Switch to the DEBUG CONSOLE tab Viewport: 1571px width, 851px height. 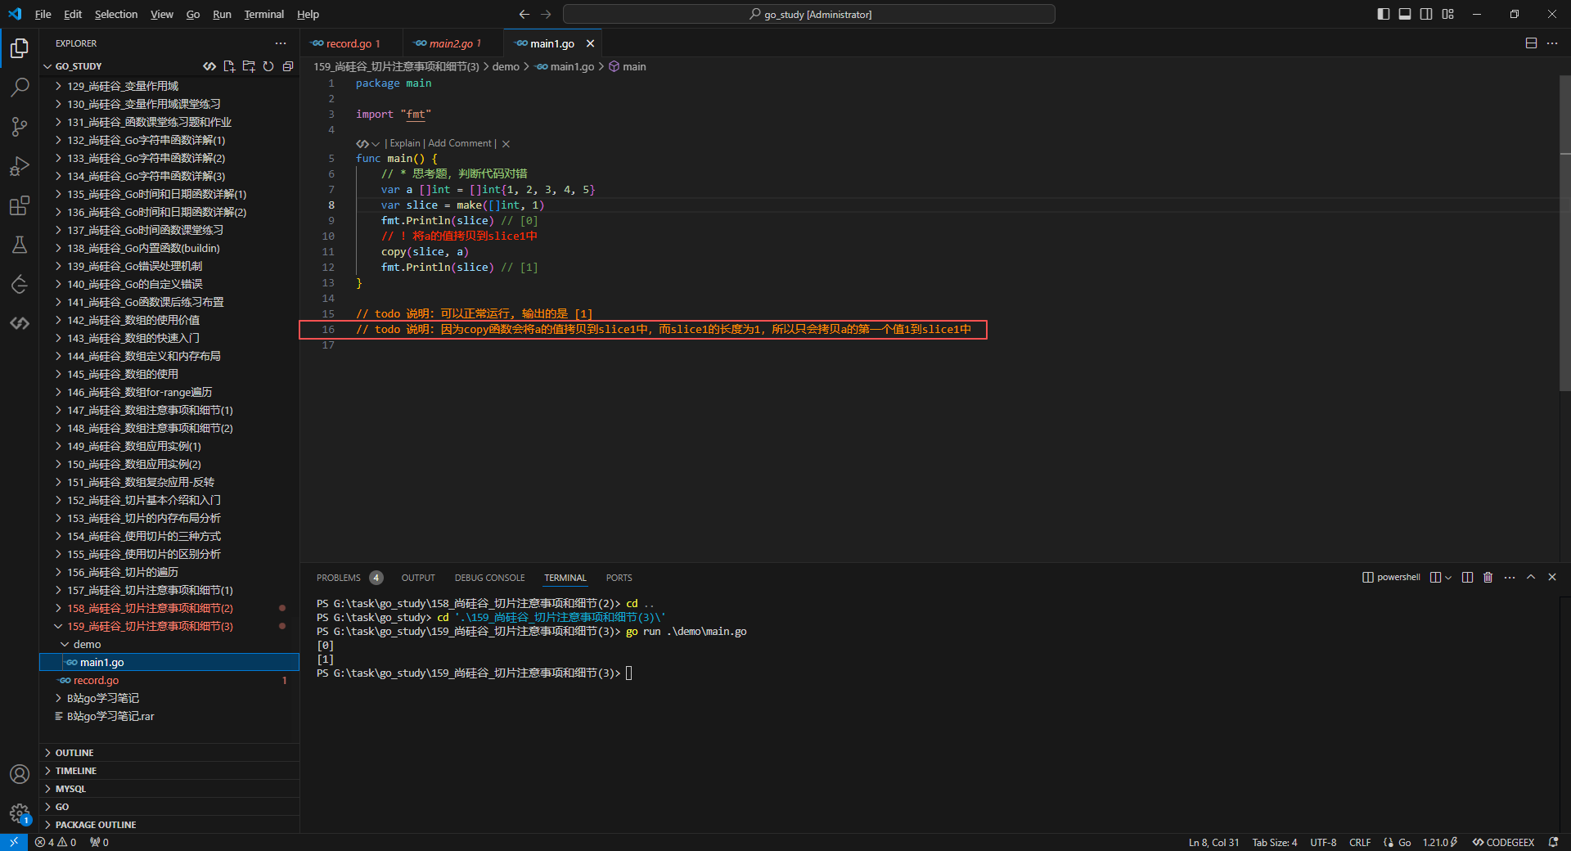pyautogui.click(x=490, y=578)
